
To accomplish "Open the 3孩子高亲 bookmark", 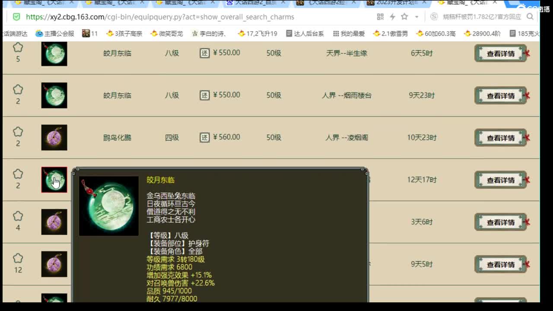I will (x=124, y=33).
